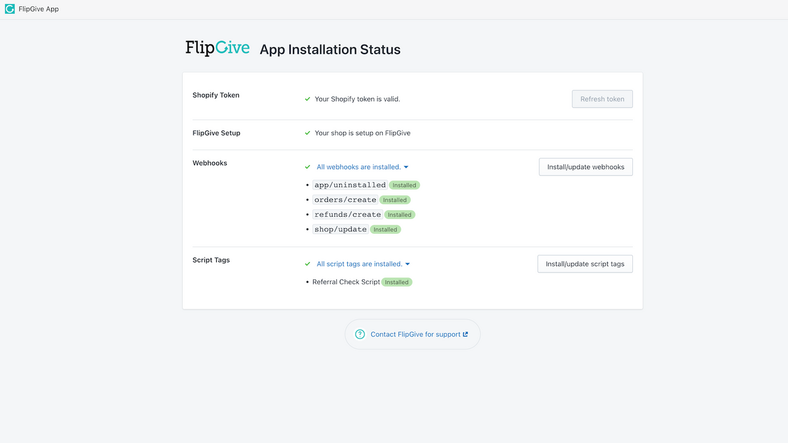Click the Webhooks section label
788x443 pixels.
[x=210, y=163]
